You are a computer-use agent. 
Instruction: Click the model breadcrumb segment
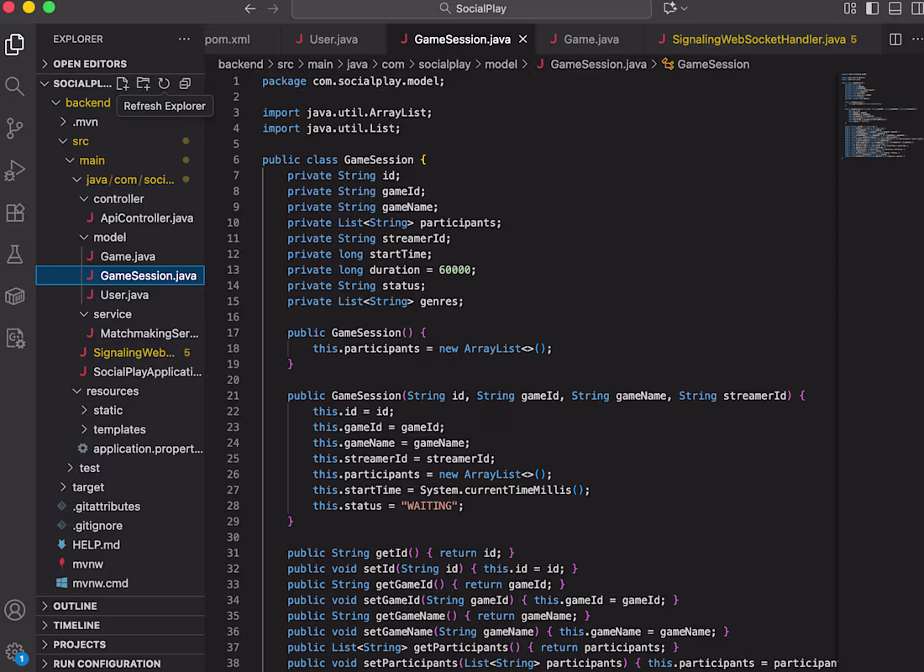[x=501, y=64]
